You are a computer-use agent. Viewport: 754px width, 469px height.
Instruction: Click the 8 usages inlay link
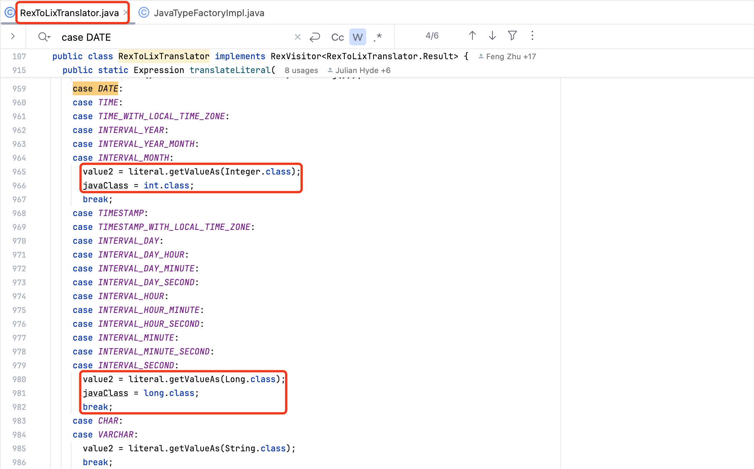tap(301, 70)
